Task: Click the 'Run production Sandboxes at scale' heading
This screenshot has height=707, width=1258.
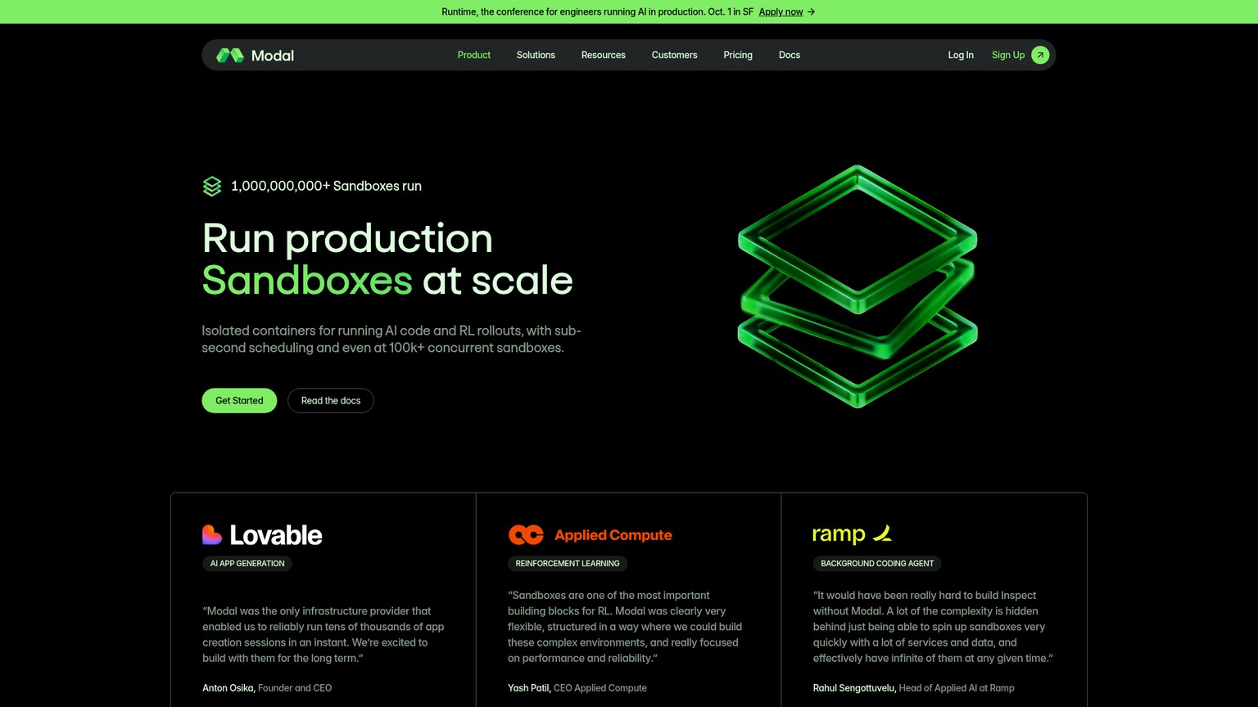Action: coord(387,259)
